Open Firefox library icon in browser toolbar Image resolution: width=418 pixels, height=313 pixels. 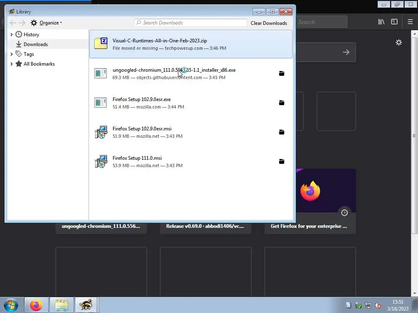point(381,22)
